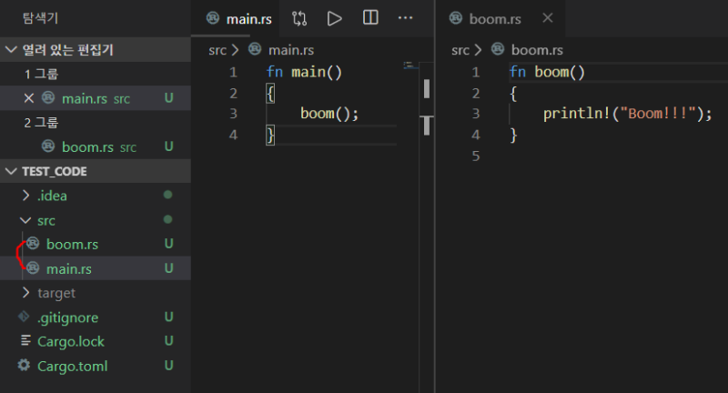The height and width of the screenshot is (393, 728).
Task: Select main.rs in the src folder tree
Action: pos(69,268)
